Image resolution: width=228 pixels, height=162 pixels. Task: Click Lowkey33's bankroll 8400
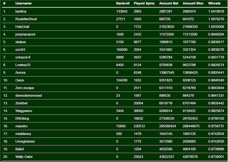click(x=120, y=65)
